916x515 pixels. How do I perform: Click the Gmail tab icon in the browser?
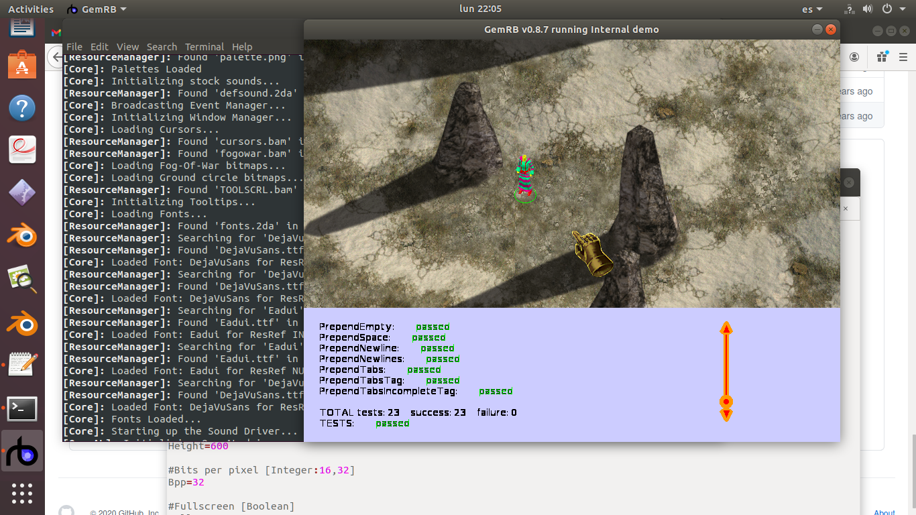(56, 32)
